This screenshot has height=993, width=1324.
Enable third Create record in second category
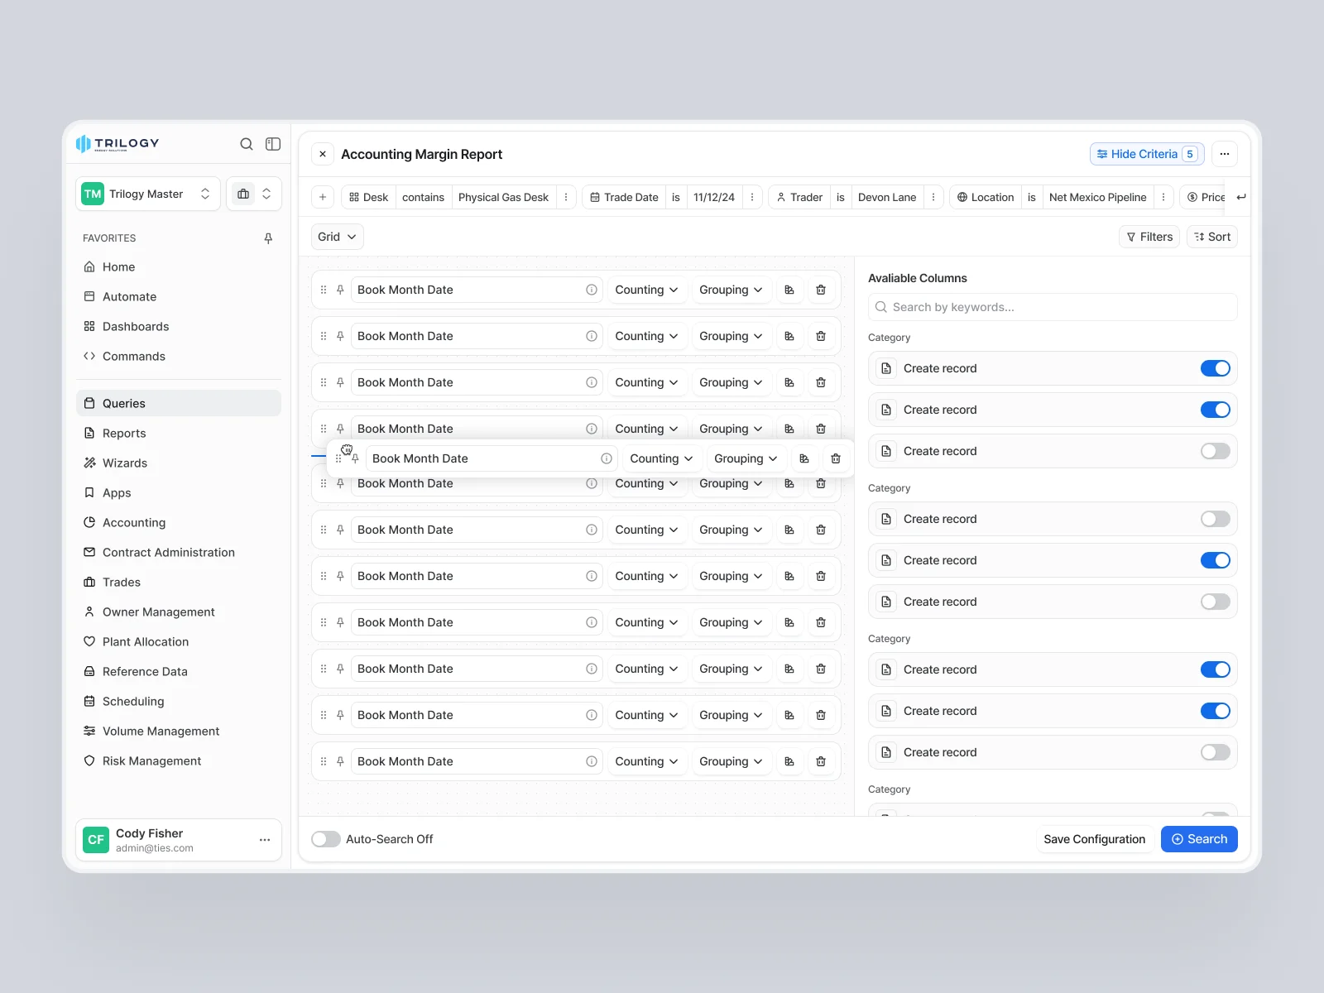pos(1216,602)
